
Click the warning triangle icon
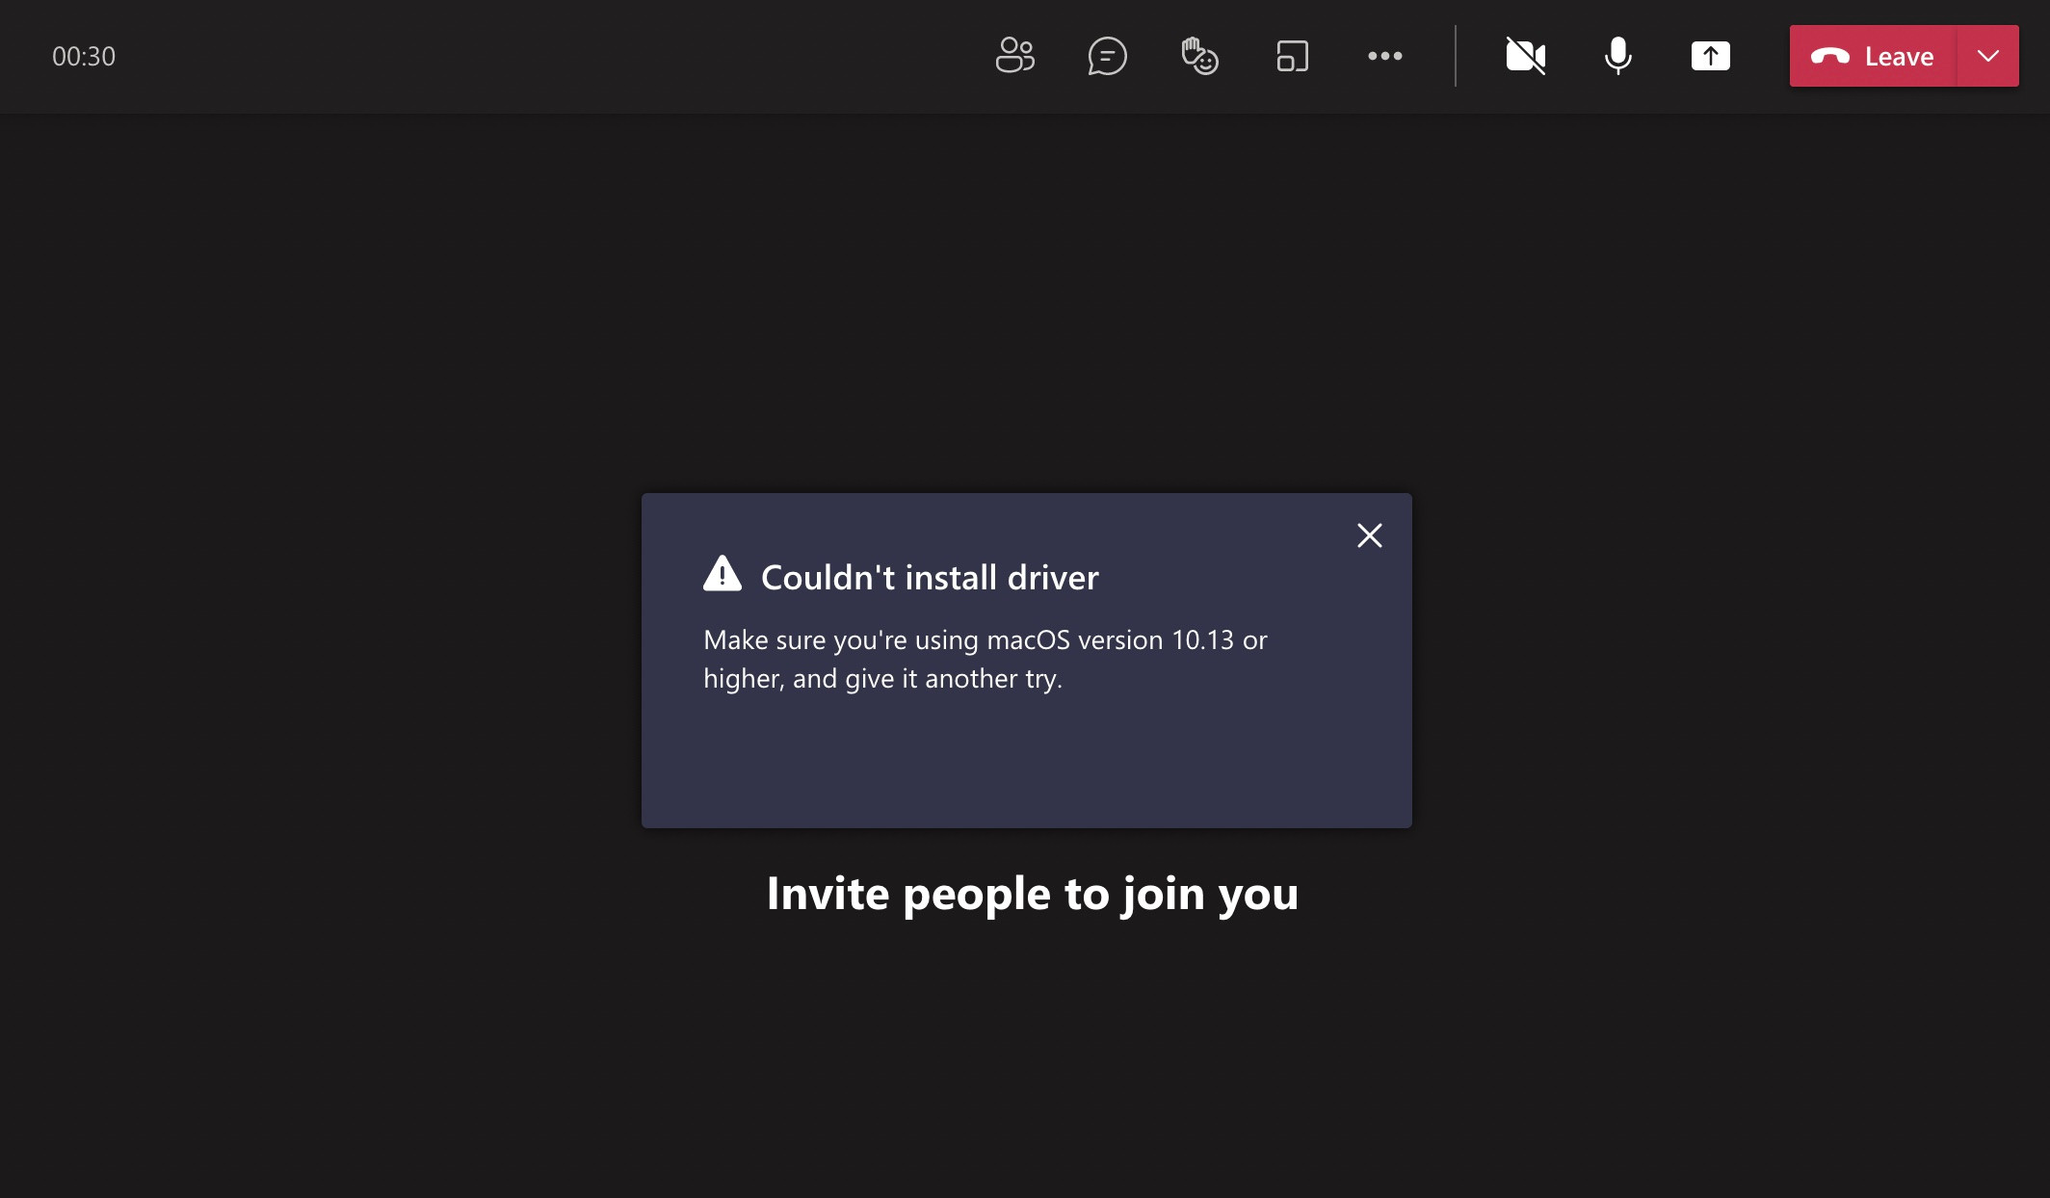(x=722, y=574)
